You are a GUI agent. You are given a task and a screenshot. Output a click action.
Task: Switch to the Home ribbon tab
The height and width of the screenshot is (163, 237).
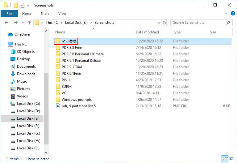[x=27, y=14]
